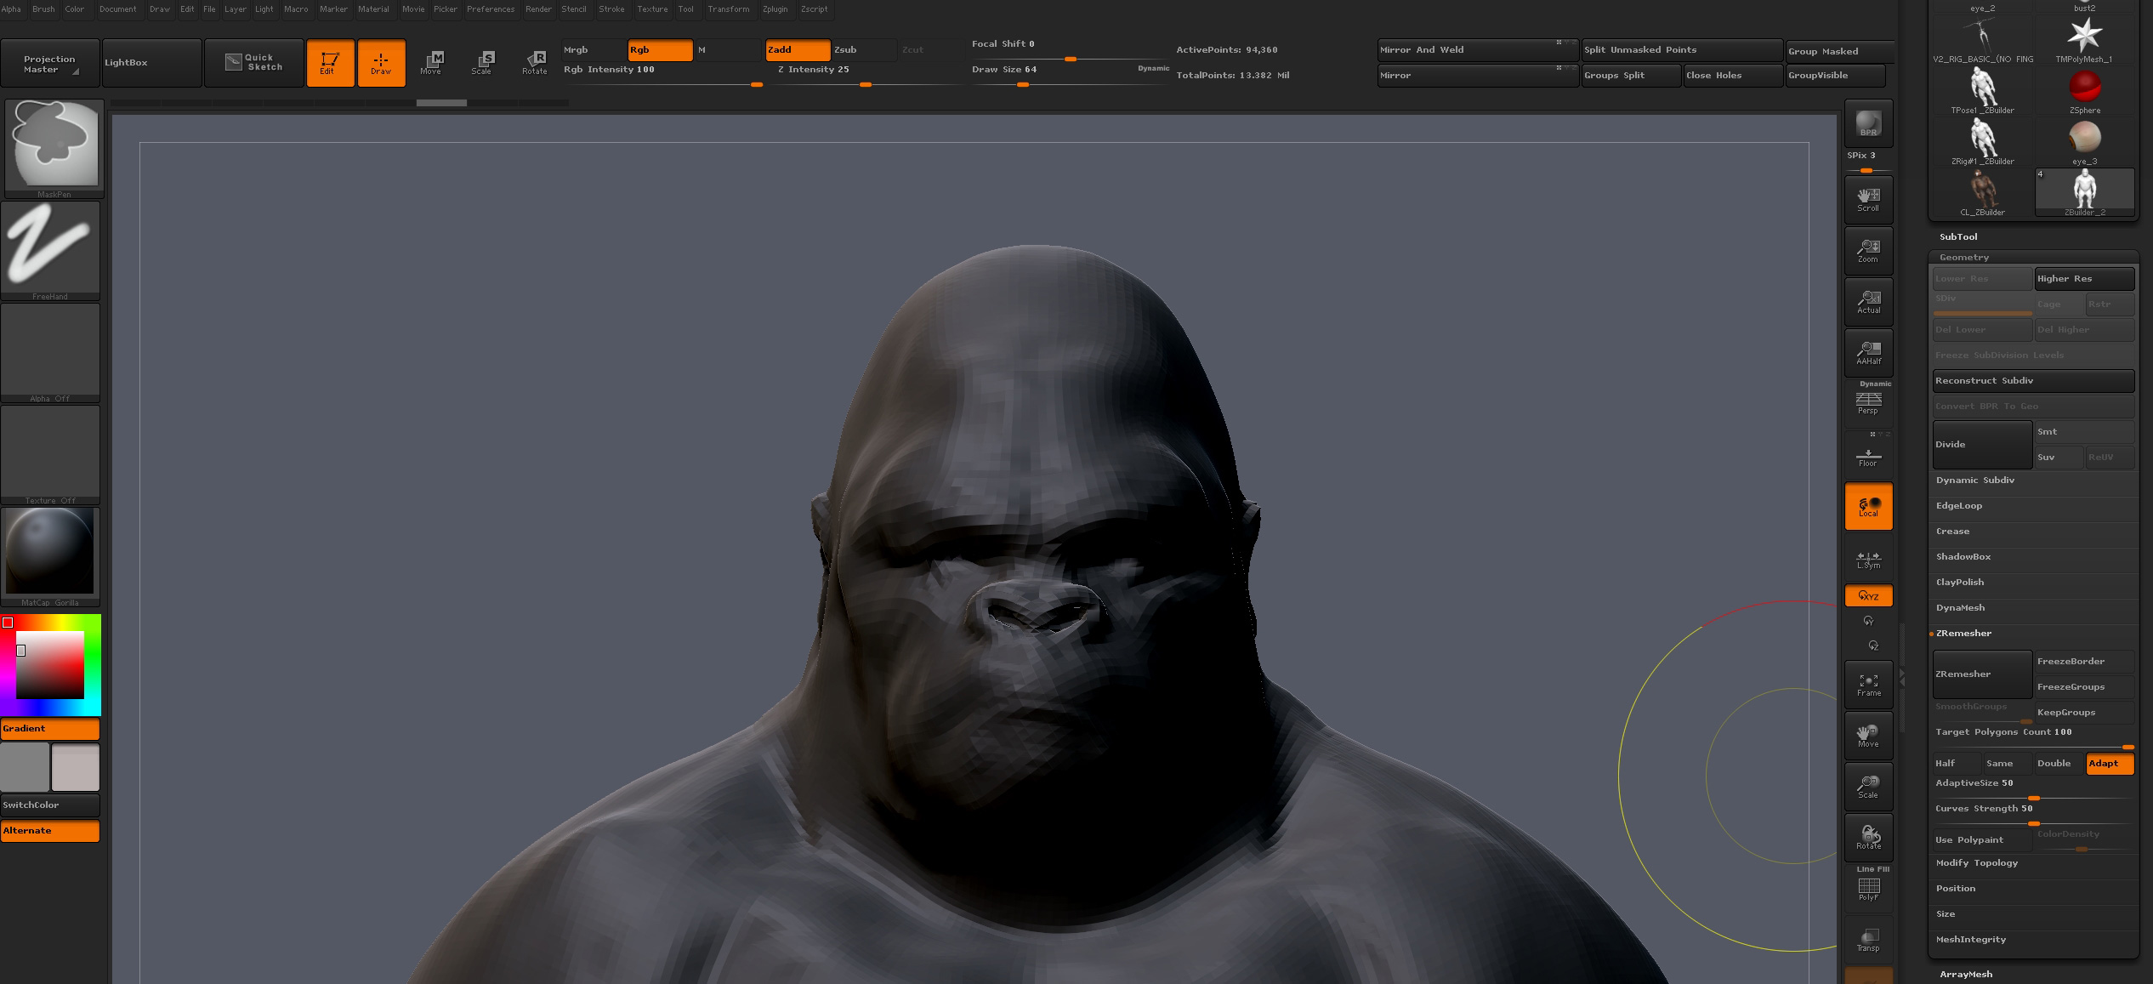Pick a color in the color picker square

pyautogui.click(x=50, y=665)
